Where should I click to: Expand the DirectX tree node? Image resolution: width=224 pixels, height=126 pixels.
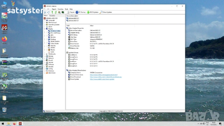pyautogui.click(x=44, y=60)
